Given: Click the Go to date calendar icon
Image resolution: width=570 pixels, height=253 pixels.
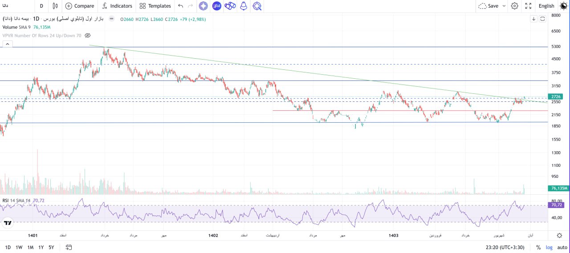Looking at the screenshot, I should pyautogui.click(x=69, y=247).
